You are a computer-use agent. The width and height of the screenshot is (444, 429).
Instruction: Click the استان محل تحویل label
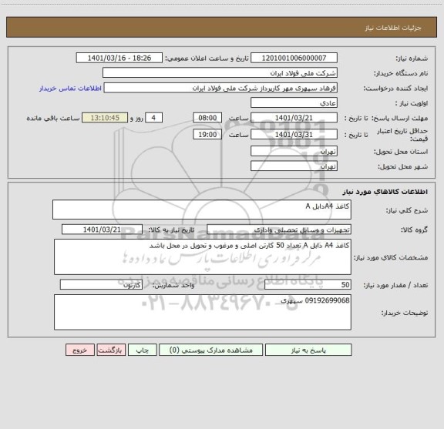click(x=401, y=152)
